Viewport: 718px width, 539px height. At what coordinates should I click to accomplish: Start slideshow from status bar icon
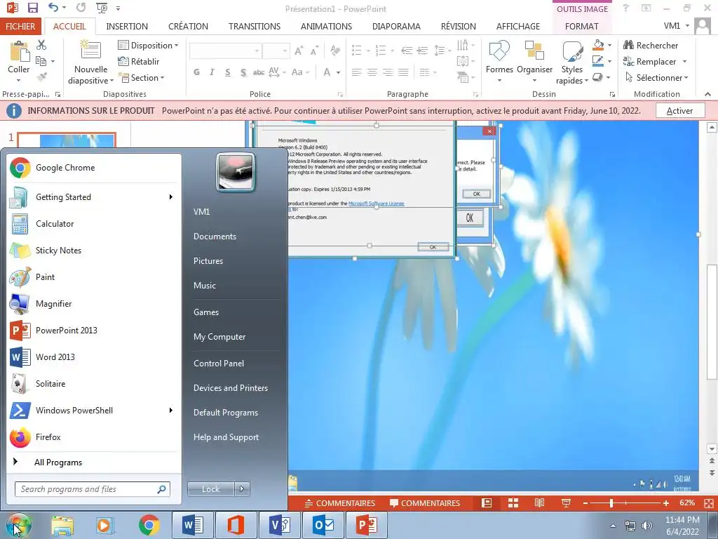pos(566,503)
